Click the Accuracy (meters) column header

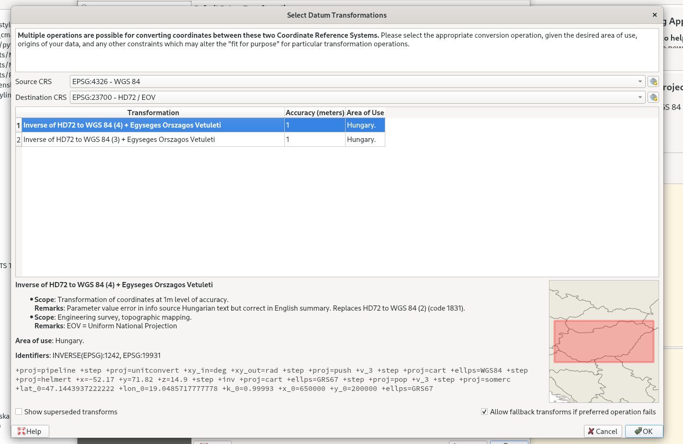pos(314,112)
